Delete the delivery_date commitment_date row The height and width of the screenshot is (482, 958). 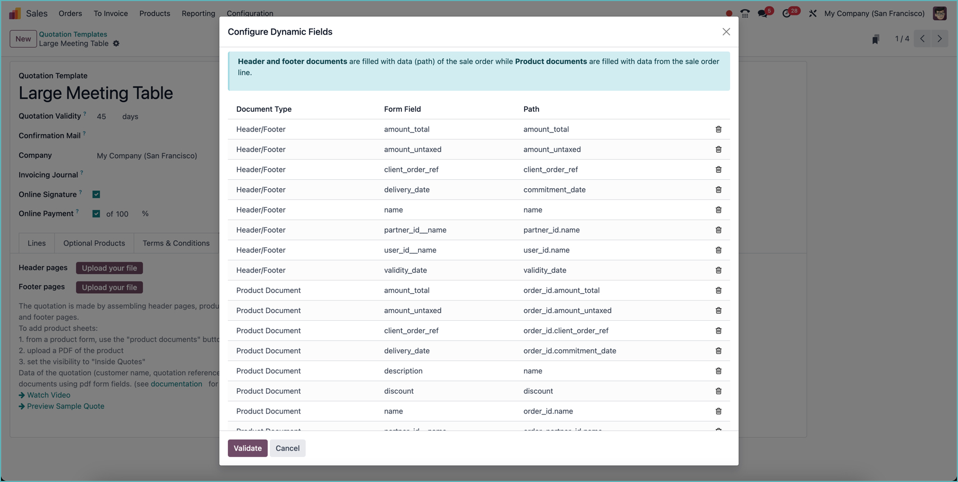coord(718,190)
